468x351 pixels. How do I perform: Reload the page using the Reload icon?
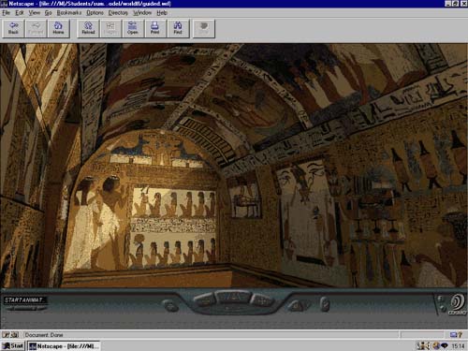tap(88, 28)
